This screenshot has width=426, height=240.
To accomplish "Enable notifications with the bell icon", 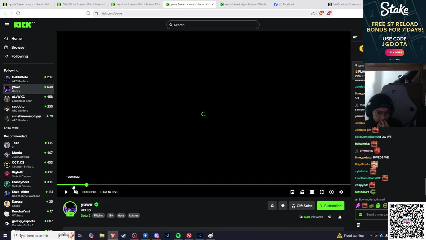I will click(x=272, y=206).
